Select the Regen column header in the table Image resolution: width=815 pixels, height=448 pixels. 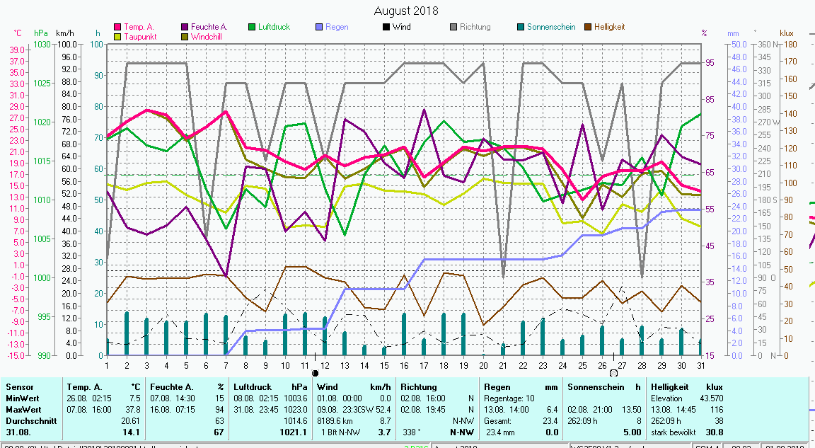[496, 387]
